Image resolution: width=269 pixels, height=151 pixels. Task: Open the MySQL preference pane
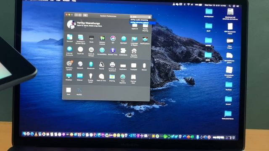79,91
